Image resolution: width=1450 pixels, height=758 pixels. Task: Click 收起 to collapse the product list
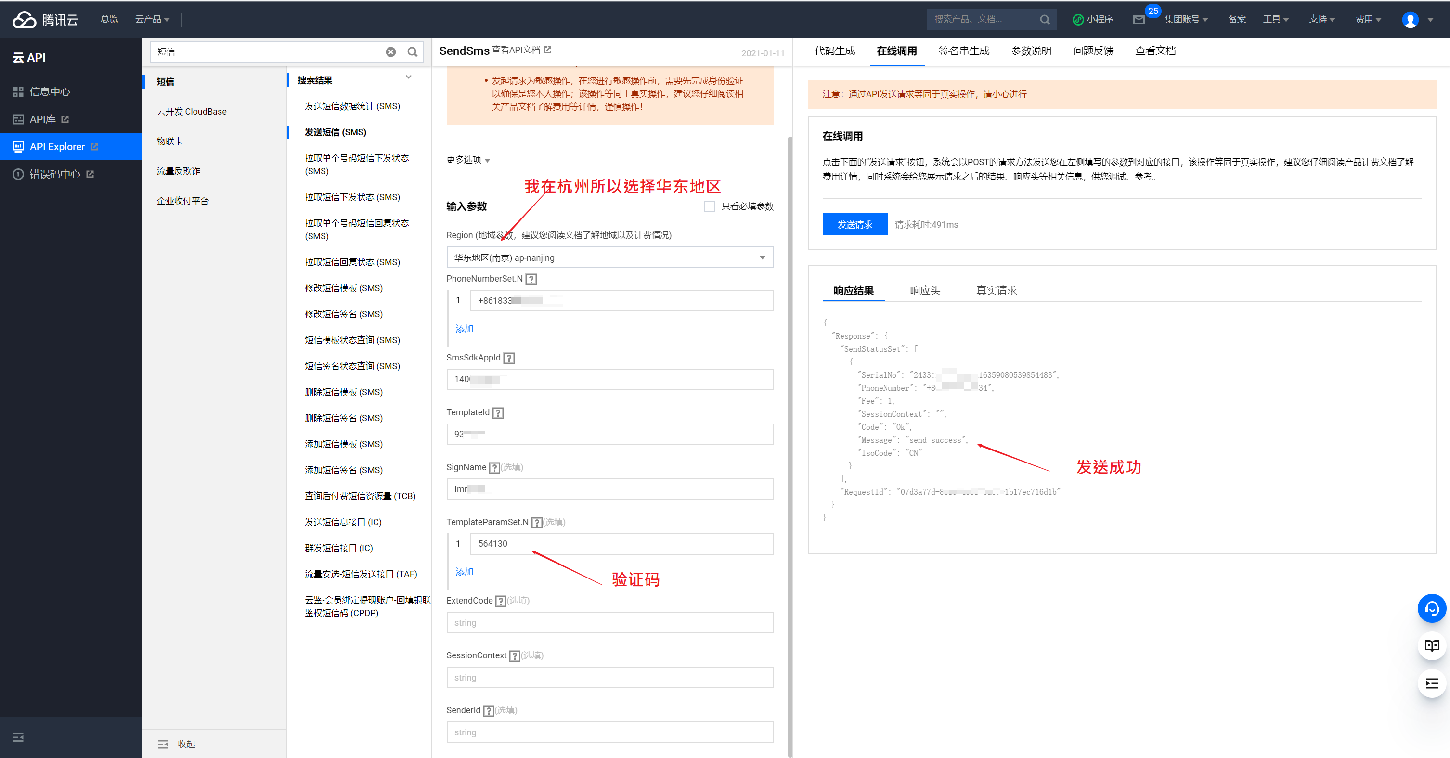[x=177, y=744]
